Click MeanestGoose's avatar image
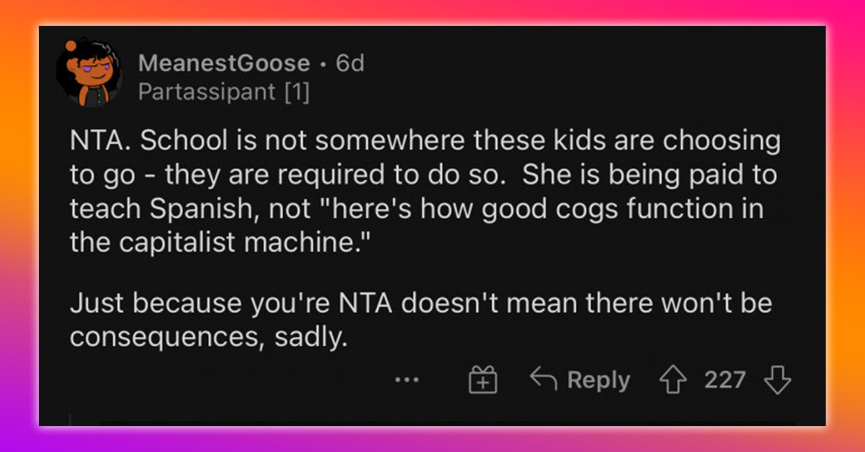Screen dimensions: 865x452 pos(87,74)
